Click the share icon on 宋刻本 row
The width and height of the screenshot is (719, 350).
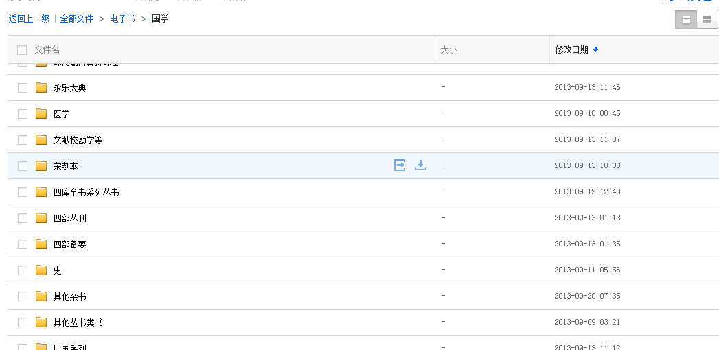click(400, 165)
